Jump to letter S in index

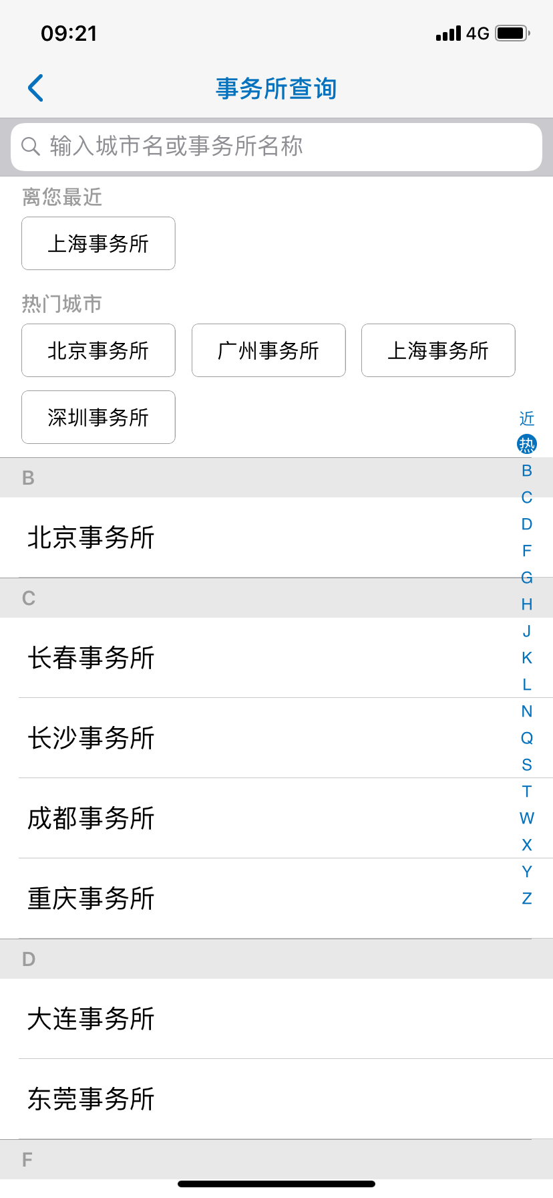(x=527, y=765)
